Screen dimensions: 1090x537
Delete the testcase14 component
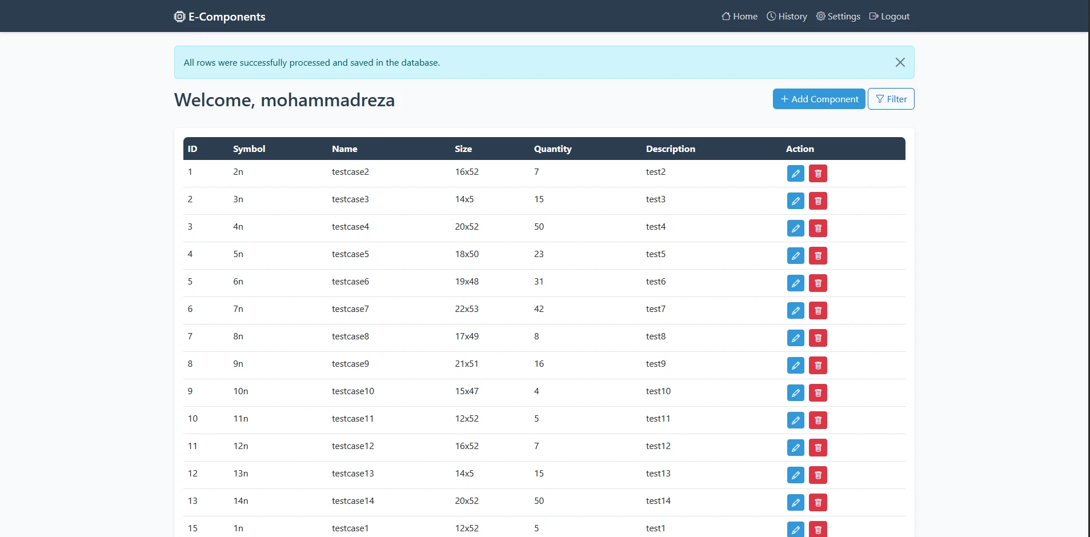click(817, 502)
